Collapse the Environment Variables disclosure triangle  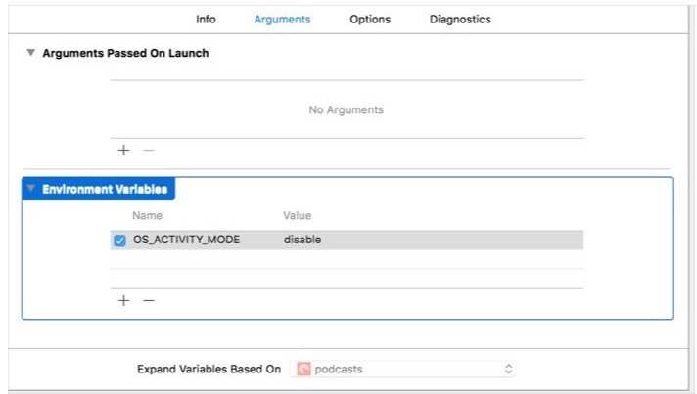tap(31, 189)
